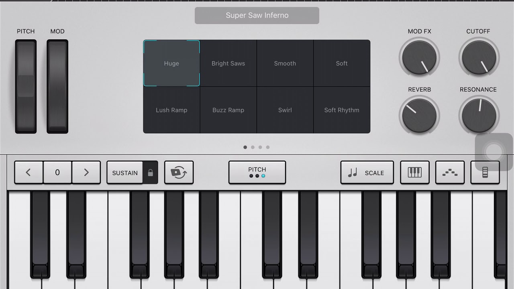The image size is (514, 289).
Task: Click the octave value 0
Action: pyautogui.click(x=57, y=173)
